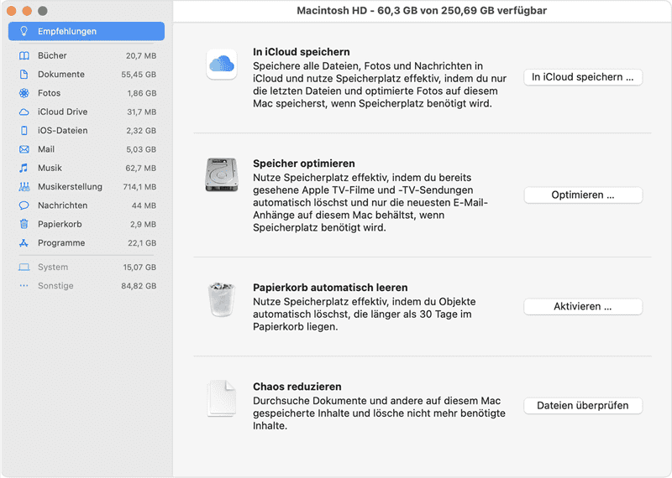The height and width of the screenshot is (478, 672).
Task: Click the Macintosh HD window title text
Action: coord(422,11)
